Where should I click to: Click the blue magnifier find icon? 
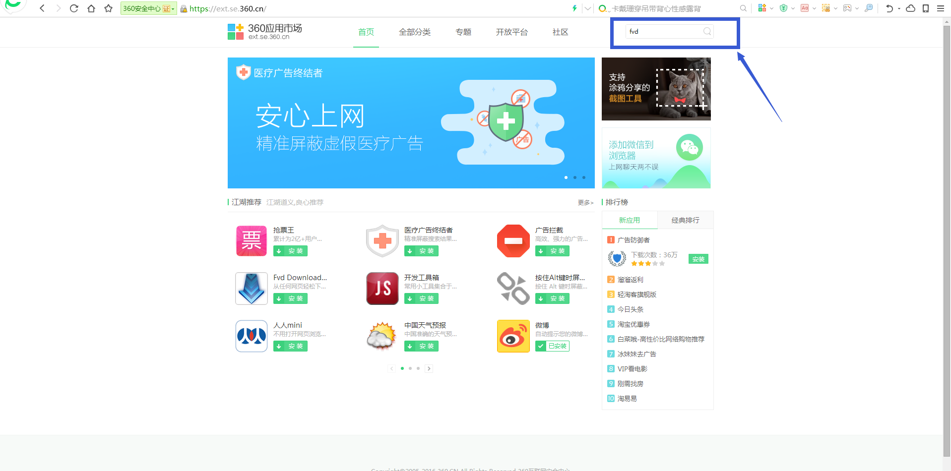[869, 8]
